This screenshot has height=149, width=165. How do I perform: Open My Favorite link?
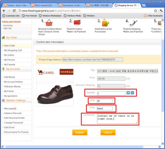pyautogui.click(x=10, y=65)
